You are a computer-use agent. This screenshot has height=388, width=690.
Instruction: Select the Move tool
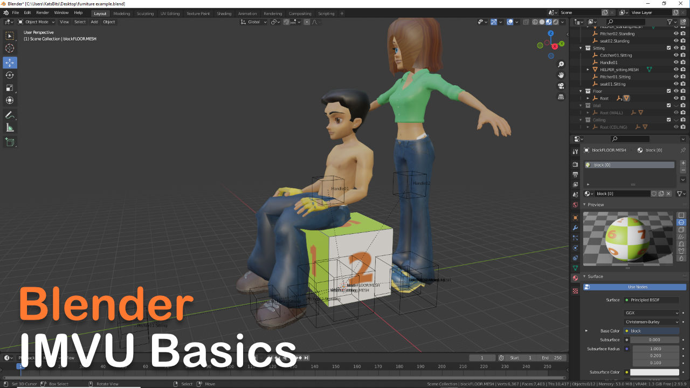[10, 63]
